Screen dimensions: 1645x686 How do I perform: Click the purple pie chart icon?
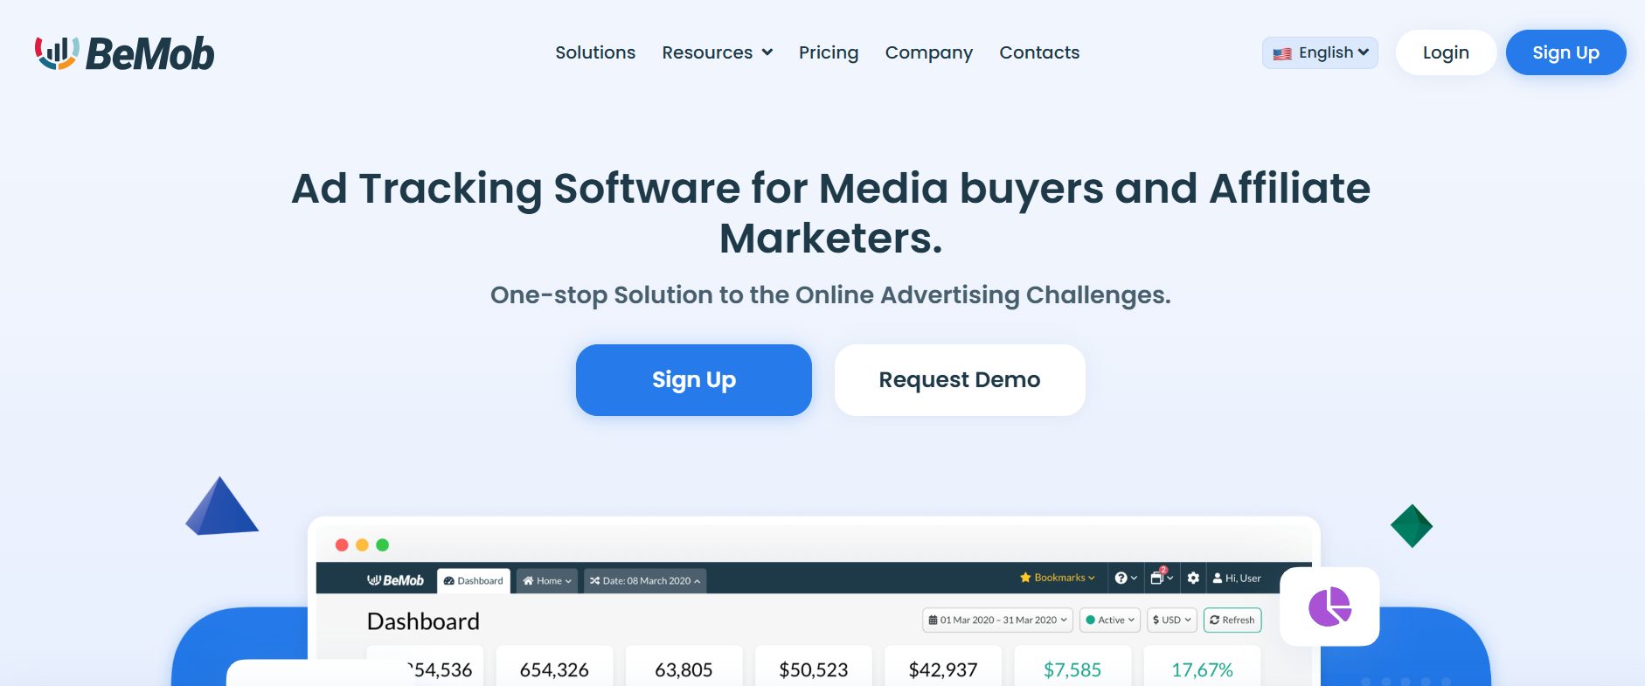pos(1329,606)
